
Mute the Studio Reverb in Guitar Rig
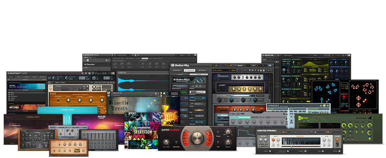(262, 110)
